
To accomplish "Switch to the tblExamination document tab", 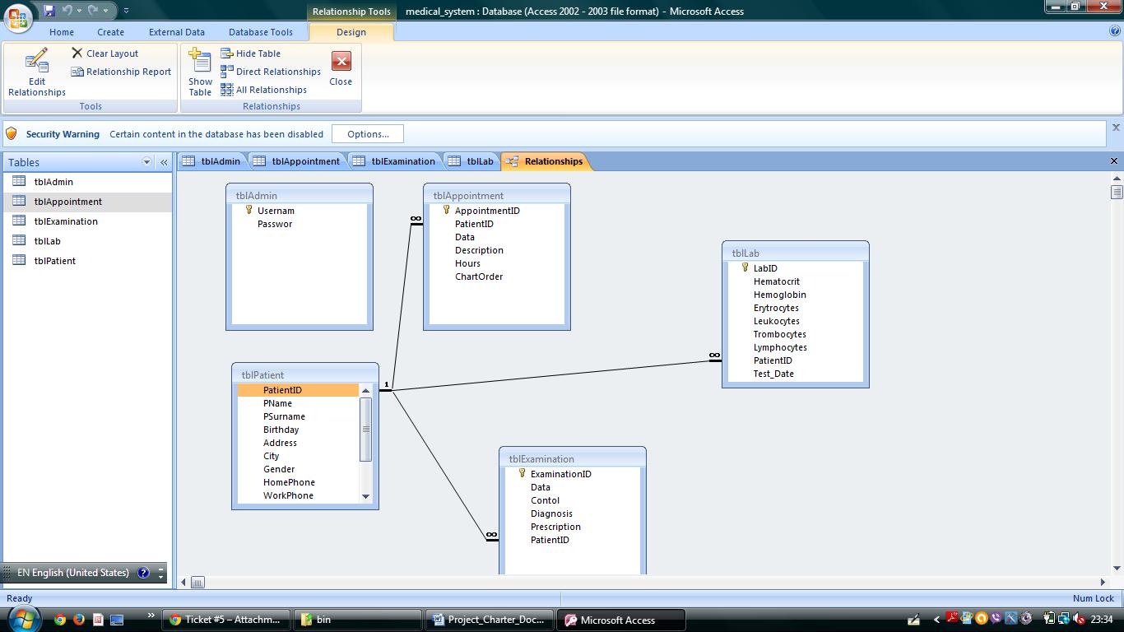I will coord(395,161).
